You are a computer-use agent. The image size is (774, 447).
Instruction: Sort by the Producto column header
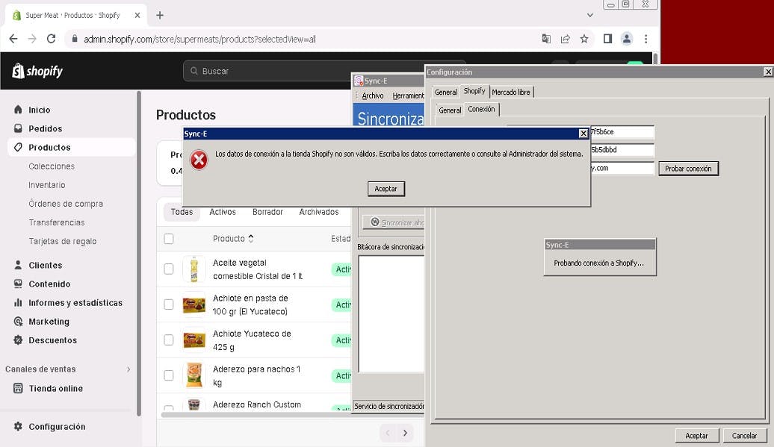click(233, 239)
